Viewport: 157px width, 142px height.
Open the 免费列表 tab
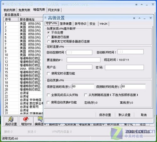[24, 10]
